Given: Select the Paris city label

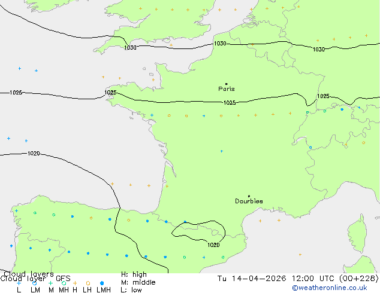Looking at the screenshot, I should (227, 89).
